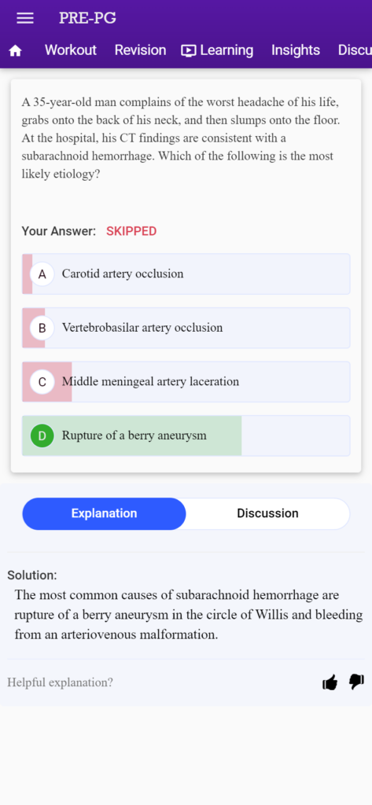Select option B circle
This screenshot has height=805, width=372.
coord(42,328)
